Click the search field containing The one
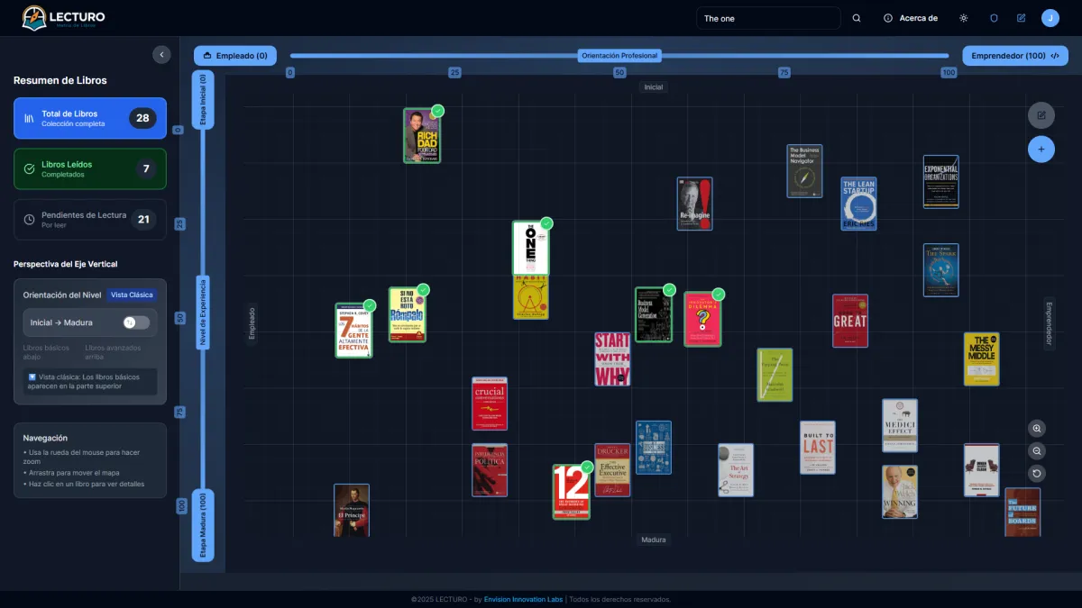Screen dimensions: 1082x608 tap(768, 18)
